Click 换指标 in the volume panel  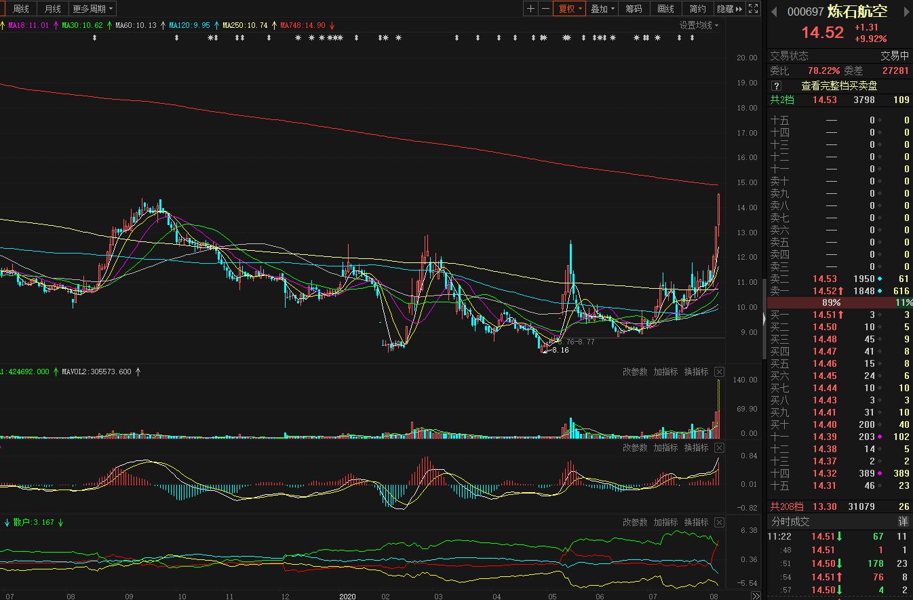696,372
